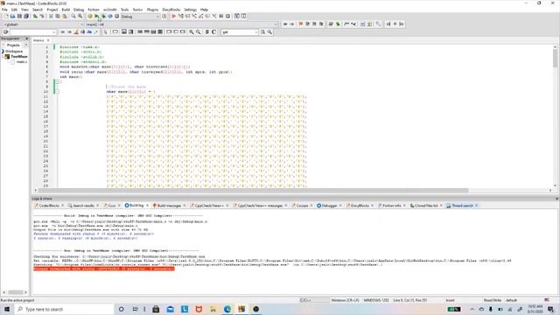Image resolution: width=560 pixels, height=315 pixels.
Task: Select the Projects tab in Management panel
Action: point(13,45)
